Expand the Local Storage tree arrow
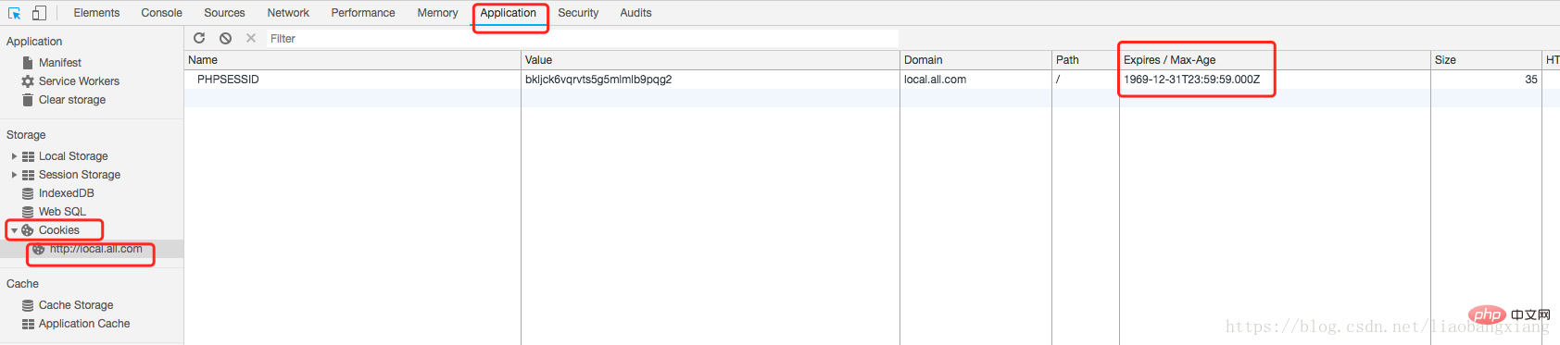Image resolution: width=1560 pixels, height=345 pixels. click(x=14, y=156)
